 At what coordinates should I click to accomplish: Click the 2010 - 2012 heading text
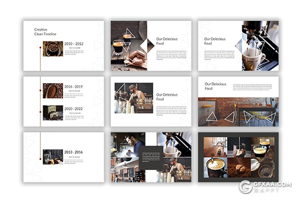tap(74, 44)
